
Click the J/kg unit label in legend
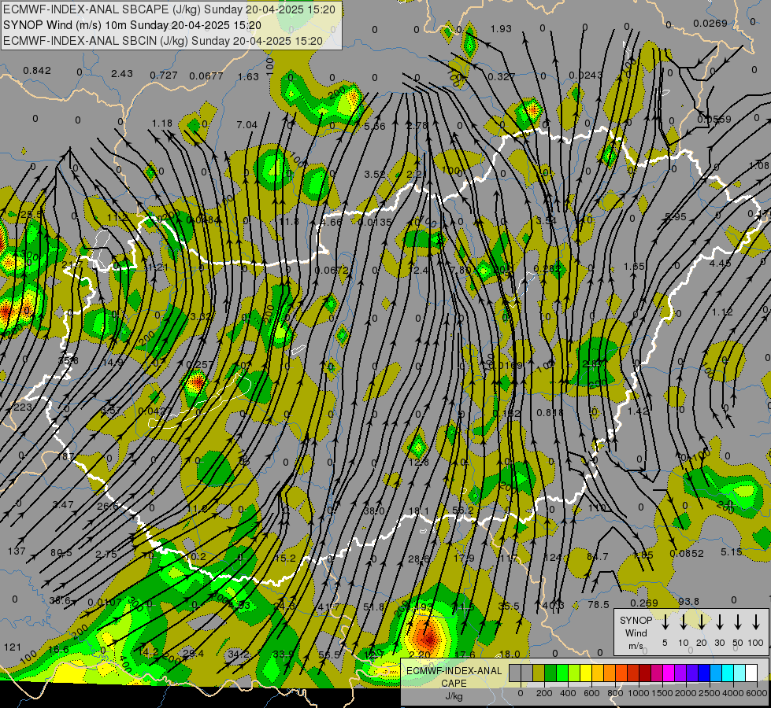[x=454, y=696]
